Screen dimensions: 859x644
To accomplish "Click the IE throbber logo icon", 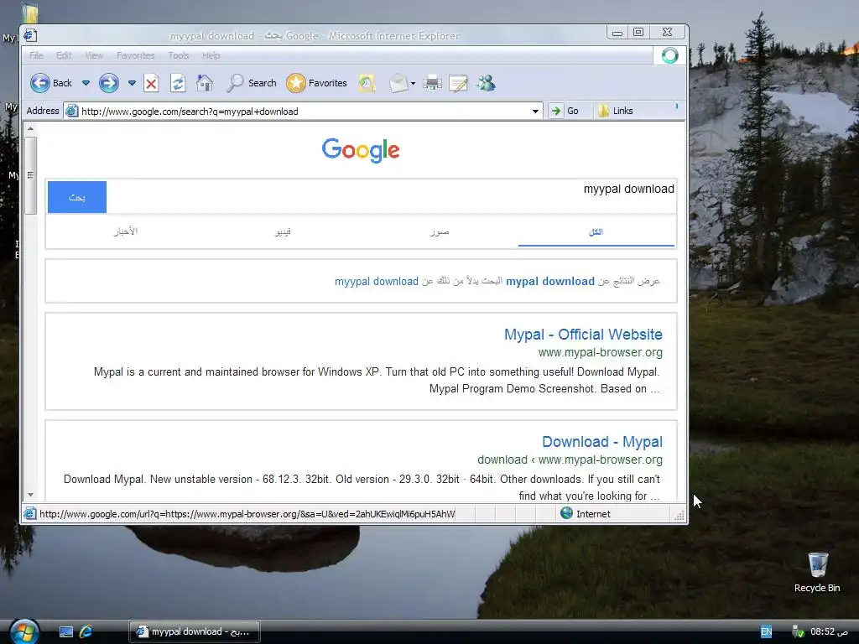I will coord(669,55).
